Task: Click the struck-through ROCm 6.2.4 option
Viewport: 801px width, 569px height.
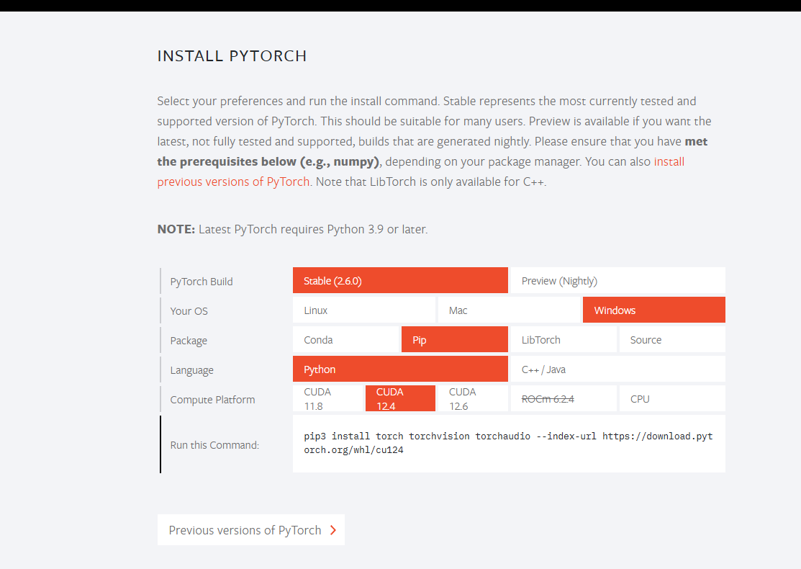Action: click(x=563, y=398)
